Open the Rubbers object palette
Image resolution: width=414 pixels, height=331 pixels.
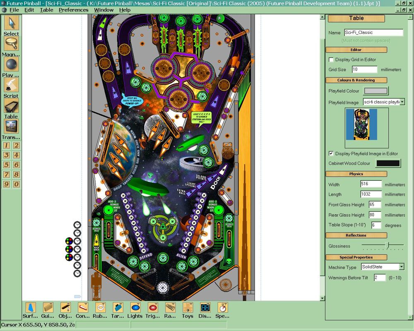coord(100,307)
